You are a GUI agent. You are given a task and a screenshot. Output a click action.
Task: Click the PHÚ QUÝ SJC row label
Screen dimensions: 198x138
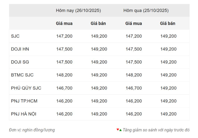(x=26, y=88)
